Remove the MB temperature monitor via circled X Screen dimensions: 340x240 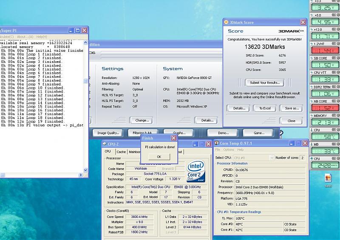pyautogui.click(x=338, y=144)
